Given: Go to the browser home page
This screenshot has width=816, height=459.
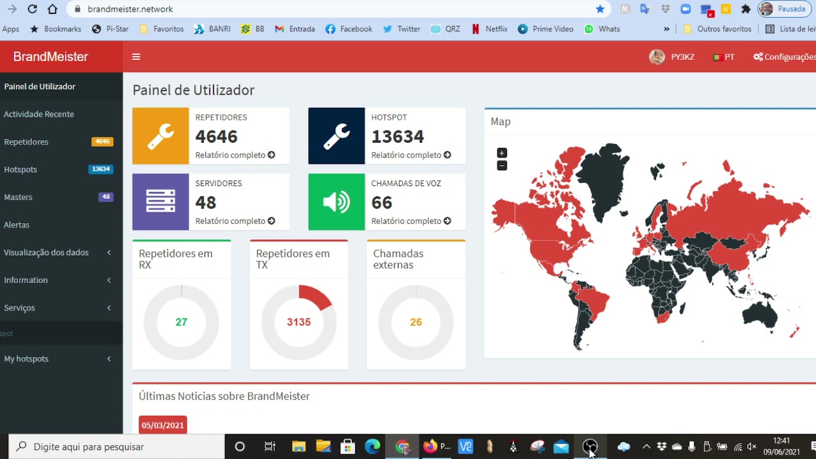Looking at the screenshot, I should pos(52,9).
